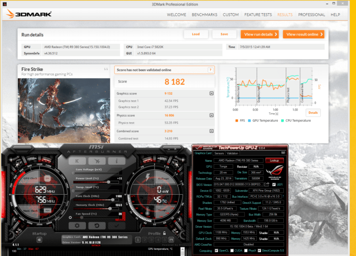Click the Fan Speed slider handle

click(81, 217)
